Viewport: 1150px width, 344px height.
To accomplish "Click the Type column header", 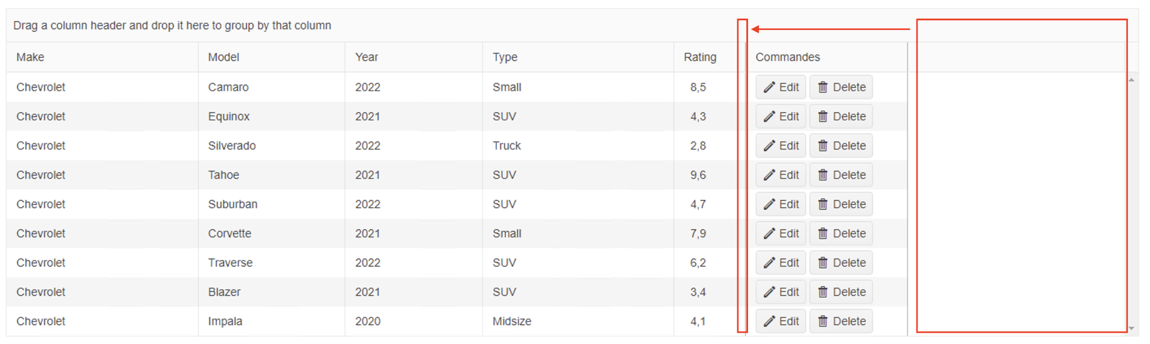I will pos(505,57).
